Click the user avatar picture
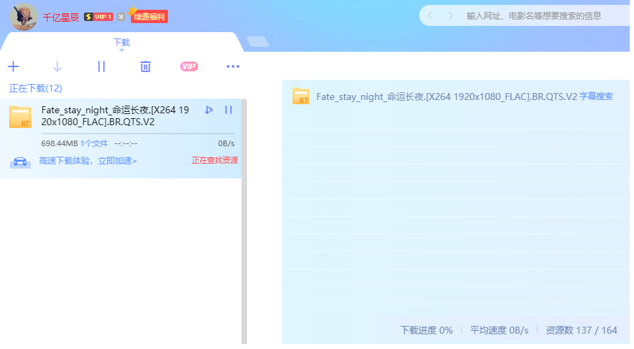634x349 pixels. (24, 16)
